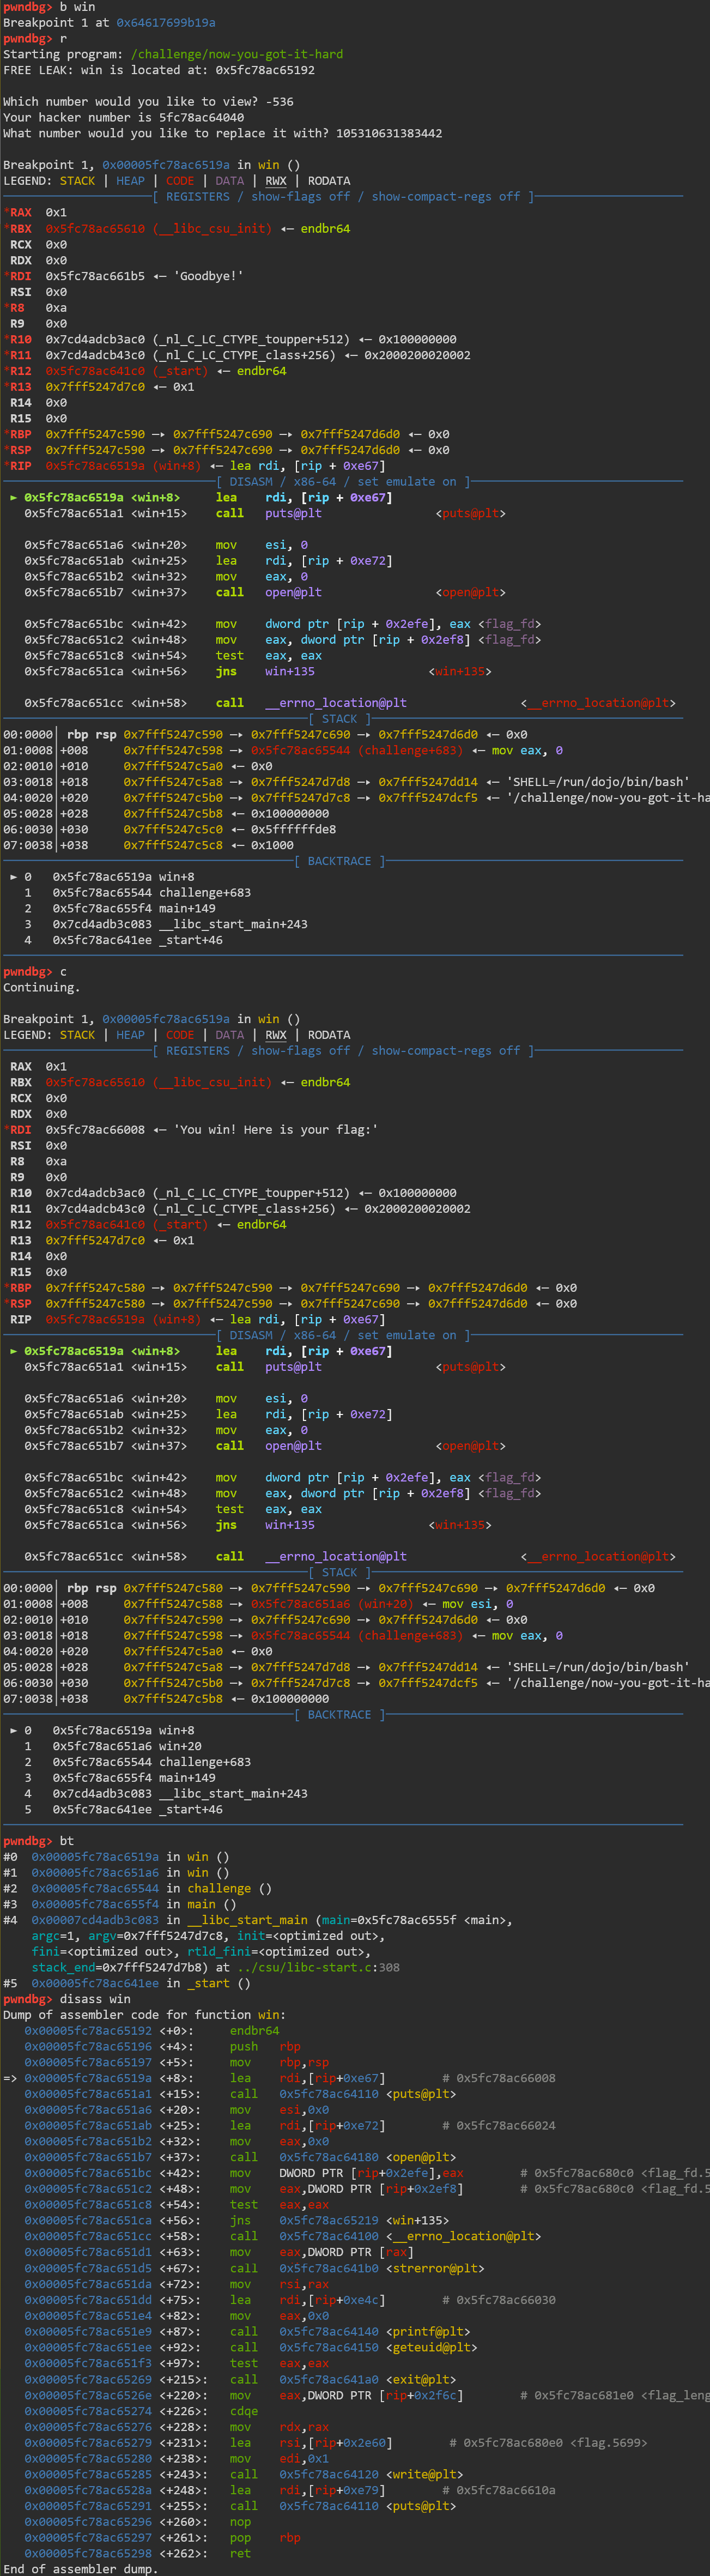
Task: Select the breakpoint address 0x64617699b19a
Action: (166, 22)
